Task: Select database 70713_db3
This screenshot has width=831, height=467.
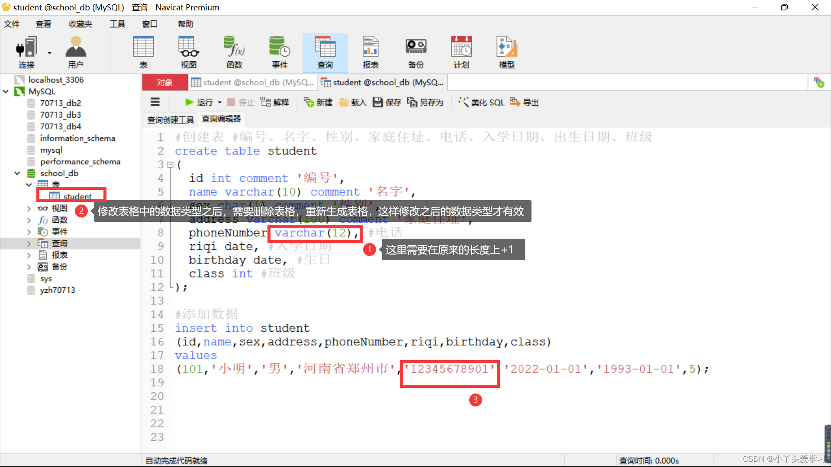Action: [61, 115]
